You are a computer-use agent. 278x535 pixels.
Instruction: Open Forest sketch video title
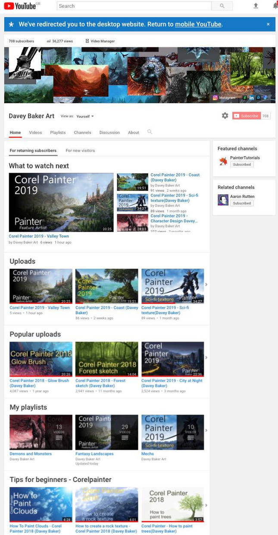[x=100, y=383]
